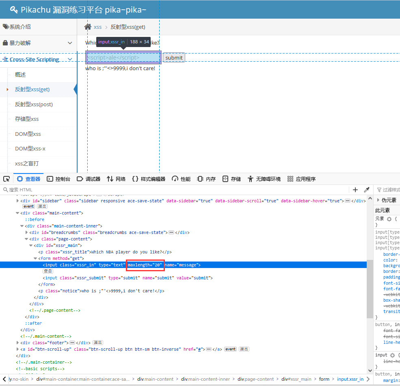This screenshot has width=400, height=386.
Task: Select div.page-content in the breadcrumb path
Action: [255, 379]
